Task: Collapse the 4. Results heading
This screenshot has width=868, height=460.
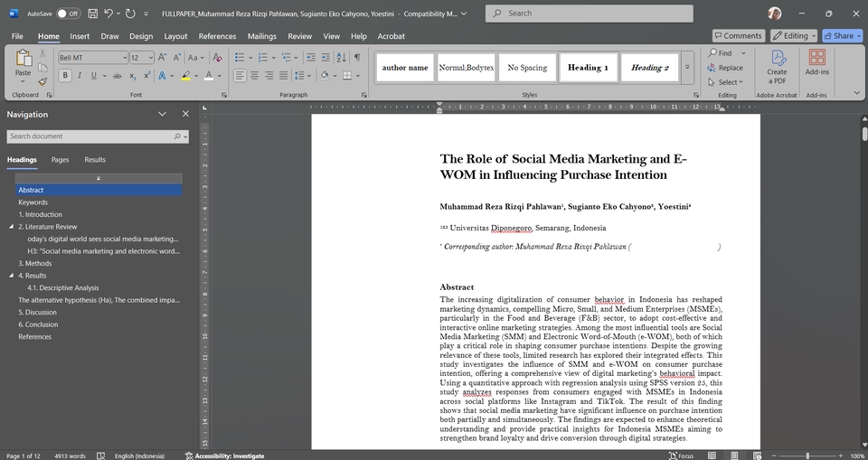Action: (x=11, y=276)
